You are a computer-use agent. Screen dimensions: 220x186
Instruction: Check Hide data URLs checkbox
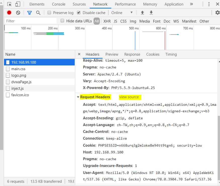[x=62, y=21]
